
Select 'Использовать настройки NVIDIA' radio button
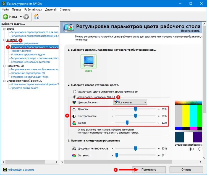(x=75, y=97)
